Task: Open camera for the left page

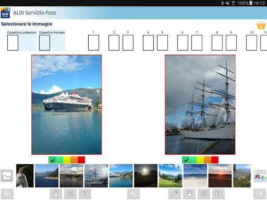Action: click(x=85, y=194)
